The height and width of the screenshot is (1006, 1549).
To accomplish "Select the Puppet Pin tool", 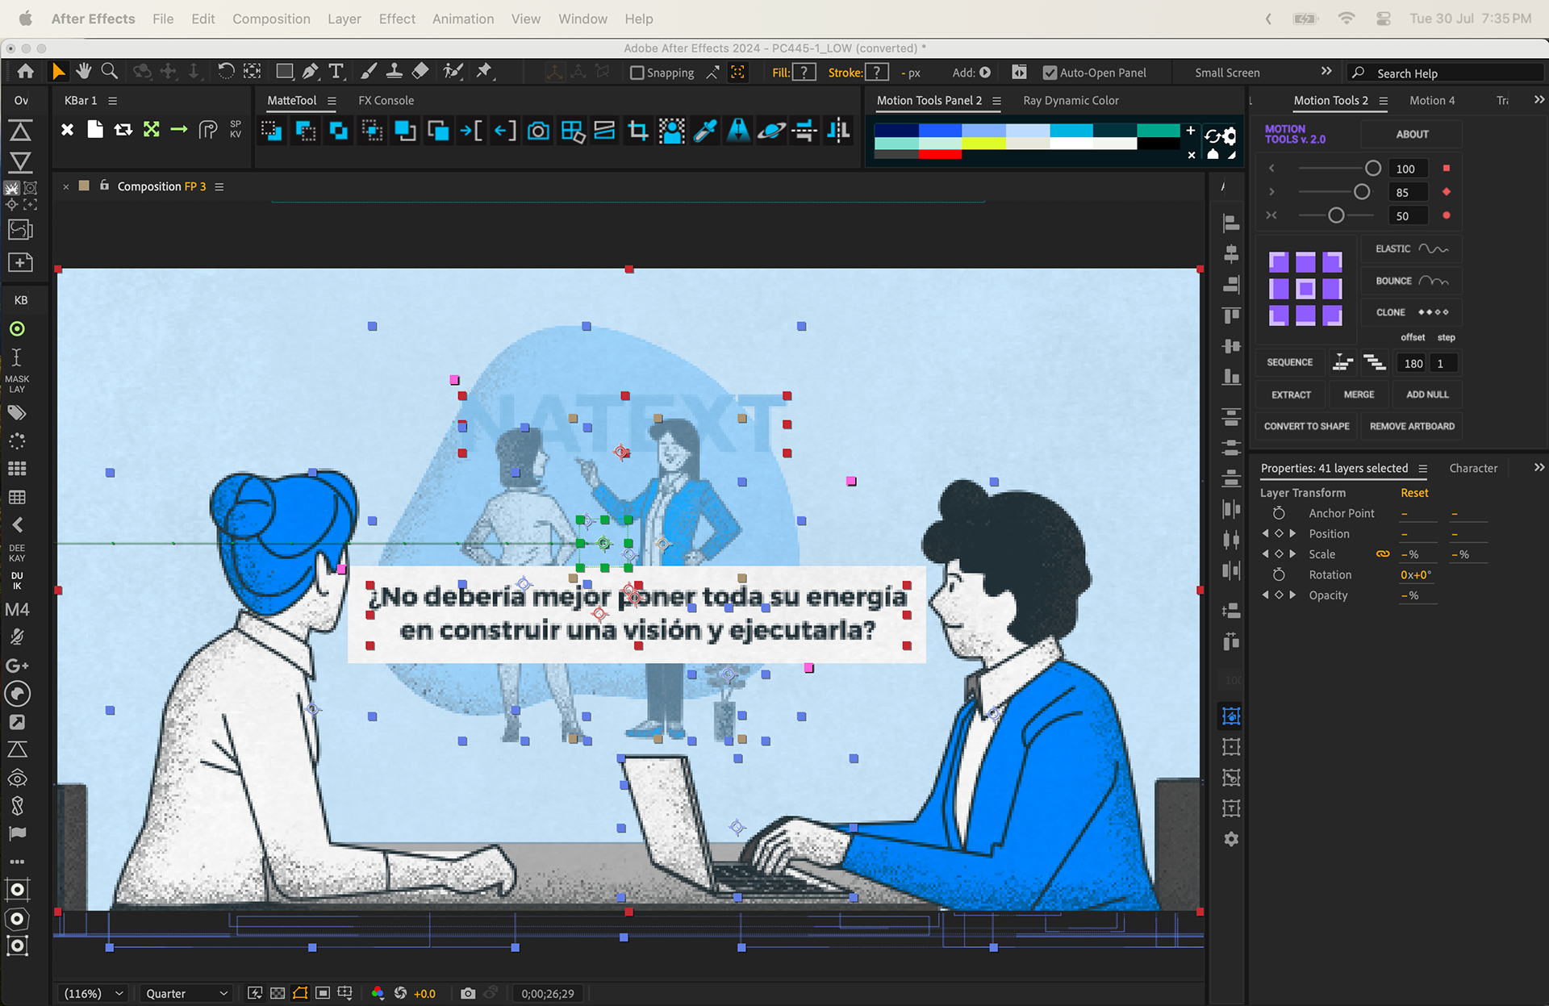I will pyautogui.click(x=484, y=72).
